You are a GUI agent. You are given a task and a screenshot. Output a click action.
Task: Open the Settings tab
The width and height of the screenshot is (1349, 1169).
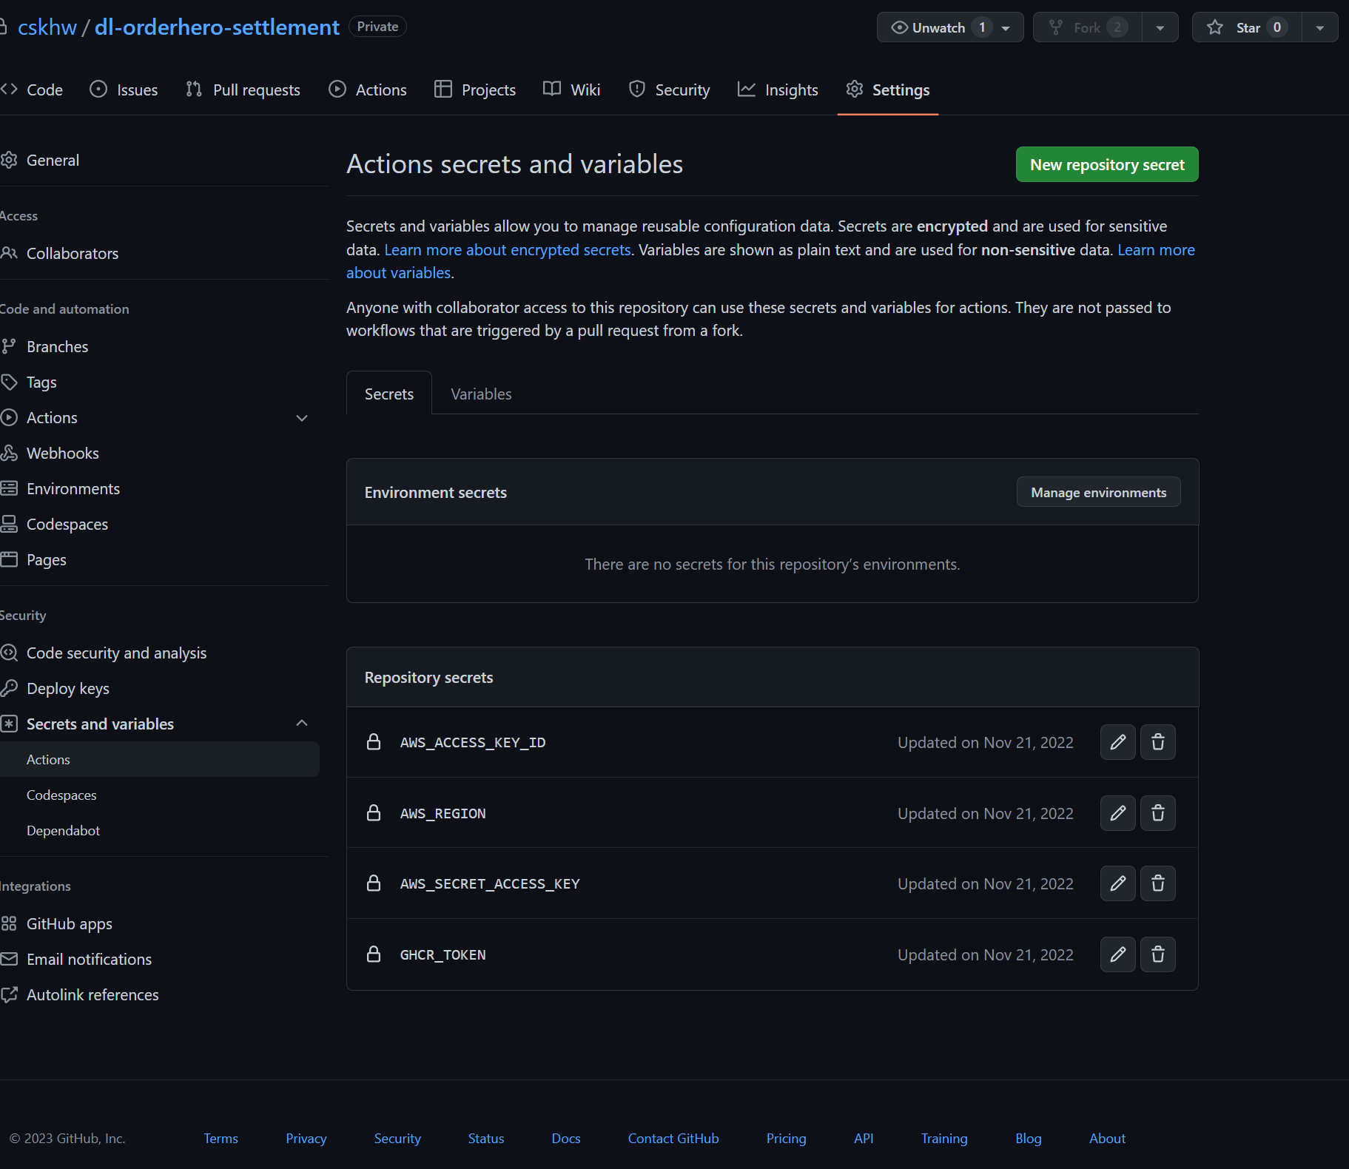[888, 90]
